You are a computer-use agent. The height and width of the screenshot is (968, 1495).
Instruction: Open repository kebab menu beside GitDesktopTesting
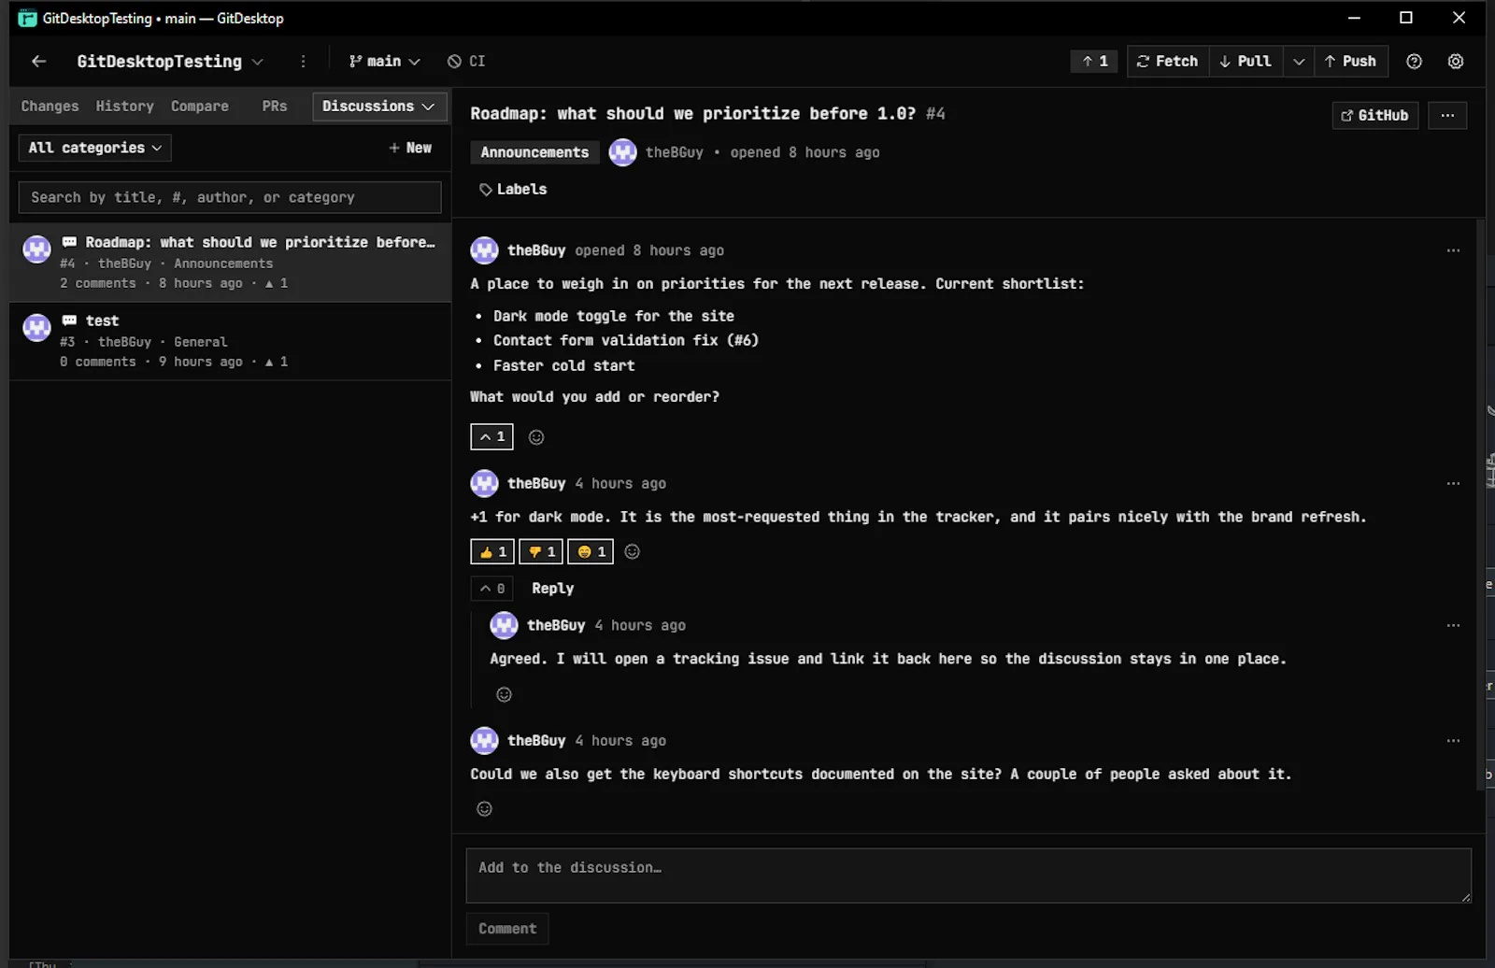tap(303, 62)
